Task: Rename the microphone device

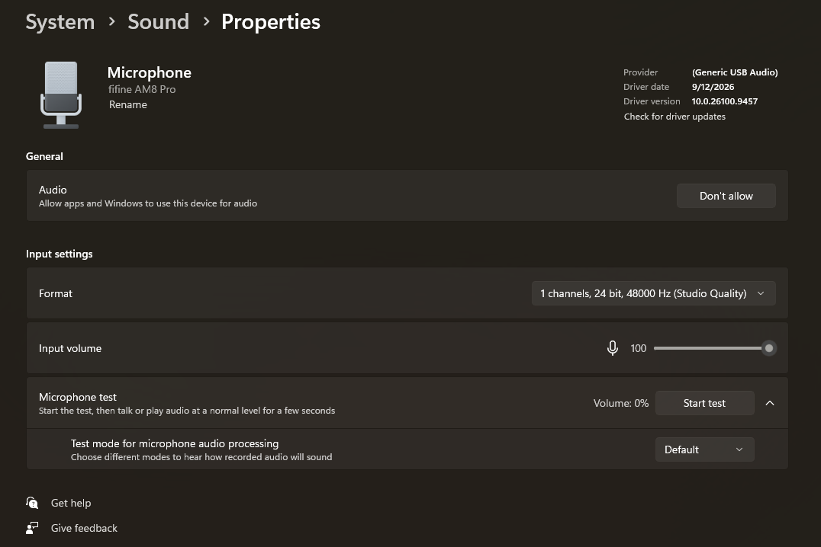Action: point(127,104)
